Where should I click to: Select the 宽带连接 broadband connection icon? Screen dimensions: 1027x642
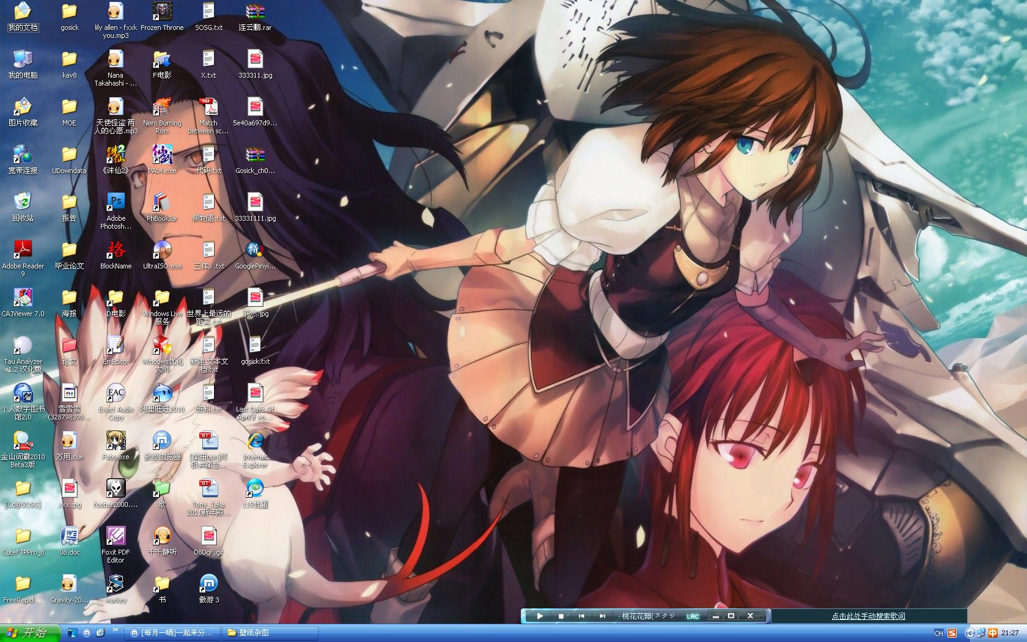[23, 159]
